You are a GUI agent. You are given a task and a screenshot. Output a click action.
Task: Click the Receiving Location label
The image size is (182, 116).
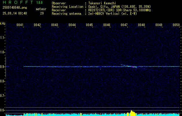[67, 7]
